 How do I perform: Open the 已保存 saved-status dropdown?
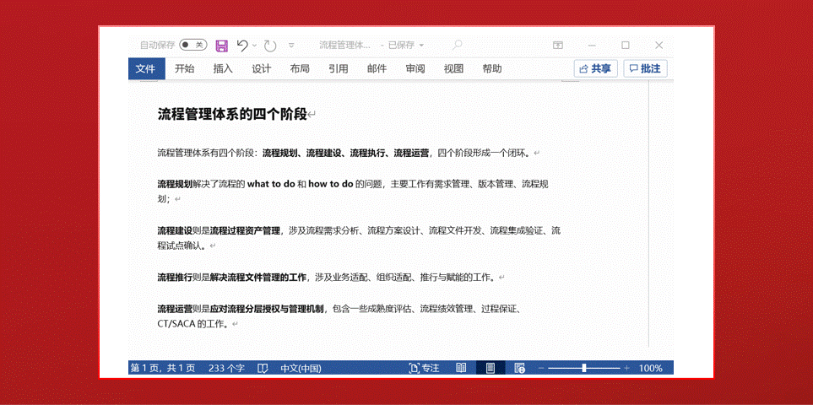pos(405,46)
